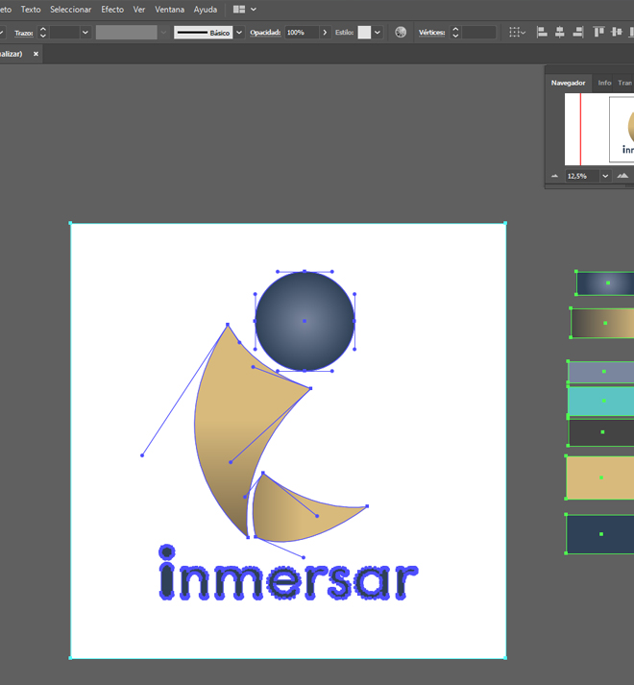The height and width of the screenshot is (685, 634).
Task: Expand the zoom level dropdown in Navegador
Action: [x=605, y=176]
